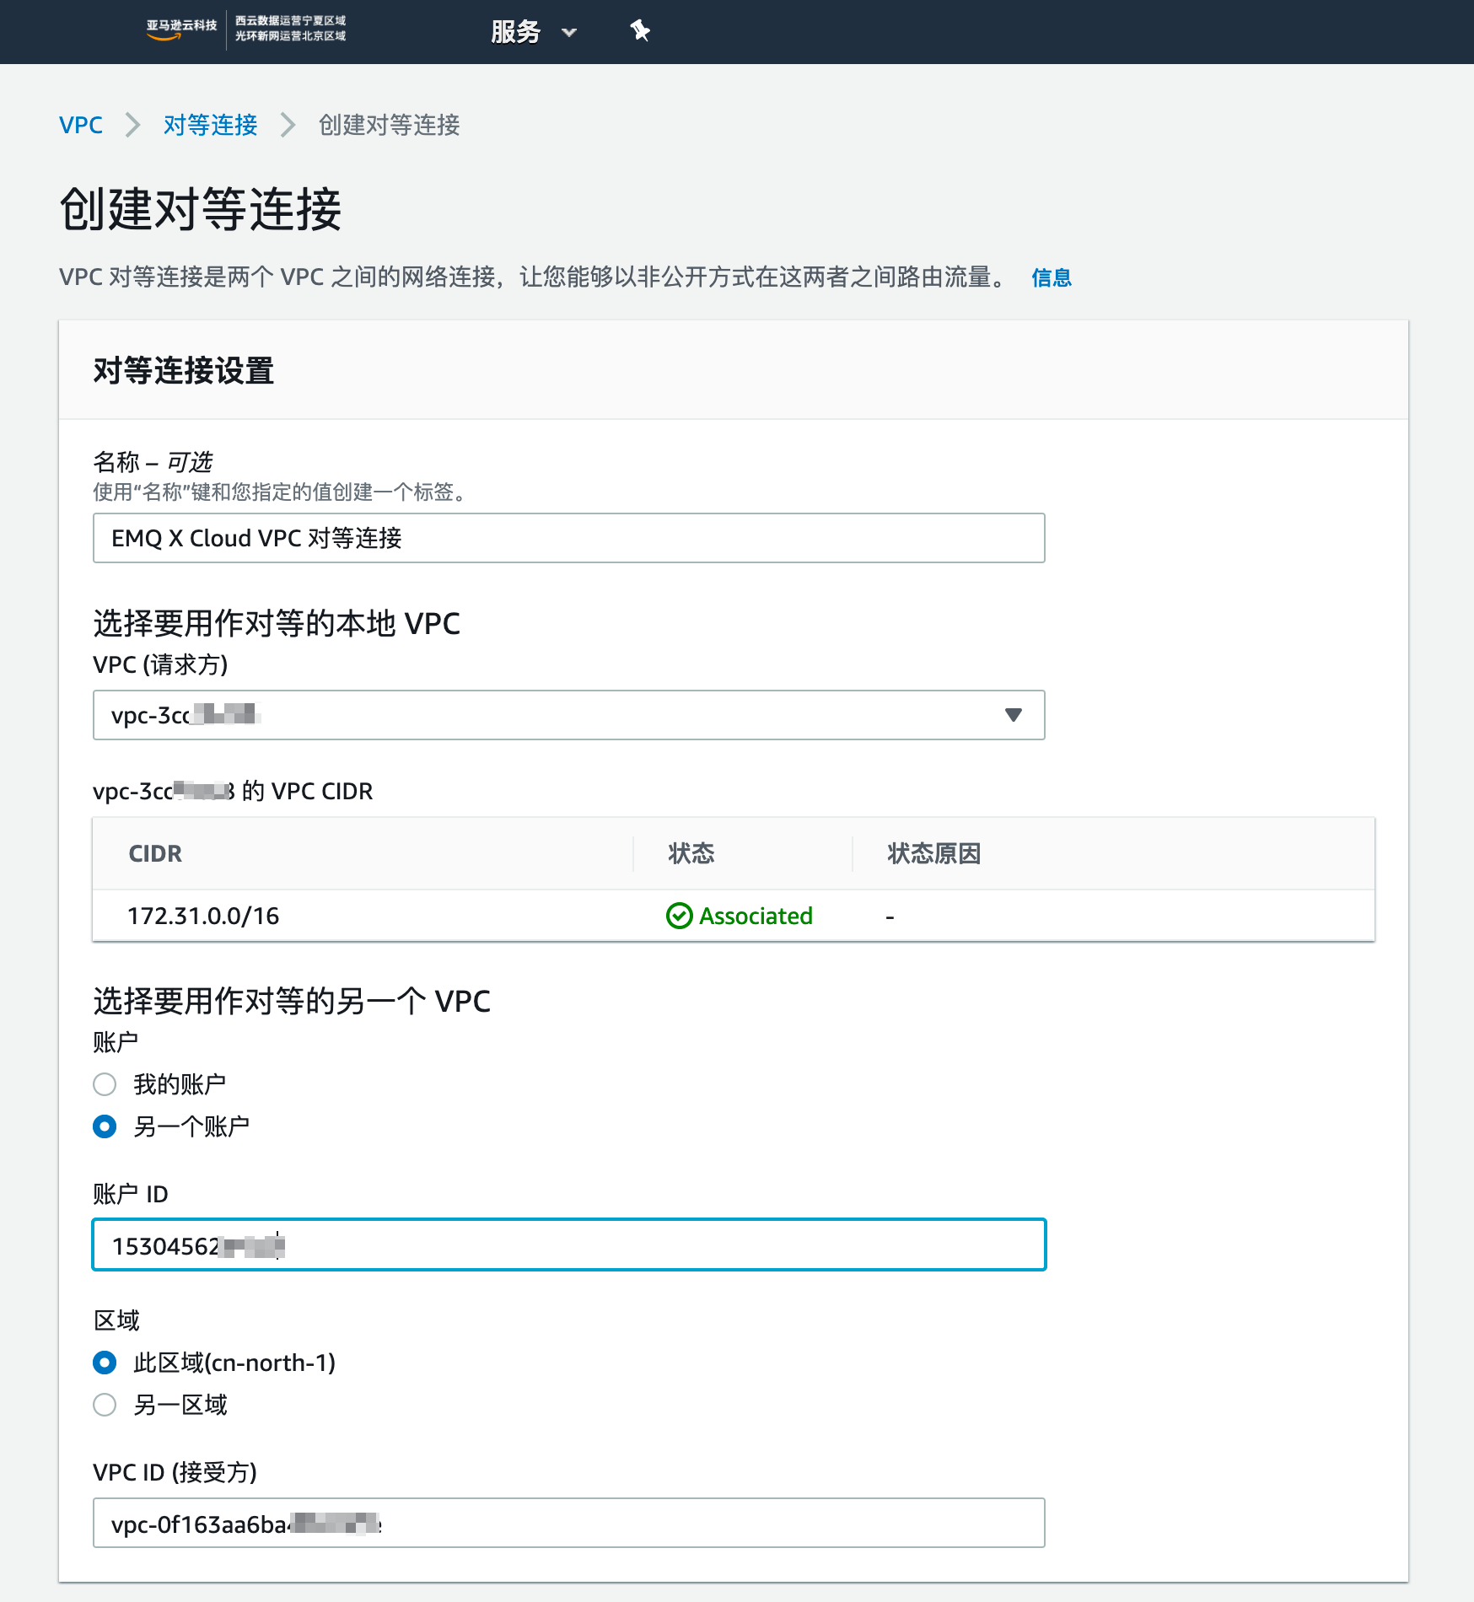
Task: Open the 对等连接 breadcrumb link
Action: point(210,125)
